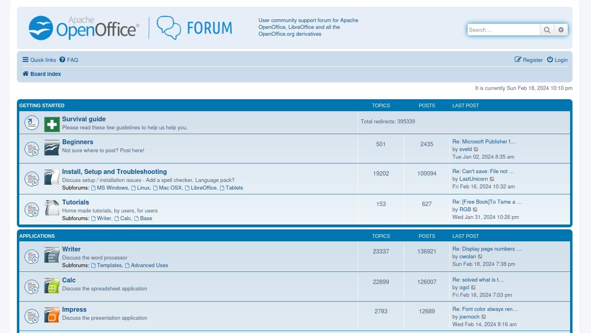Image resolution: width=591 pixels, height=333 pixels.
Task: Open the Login page
Action: (557, 60)
